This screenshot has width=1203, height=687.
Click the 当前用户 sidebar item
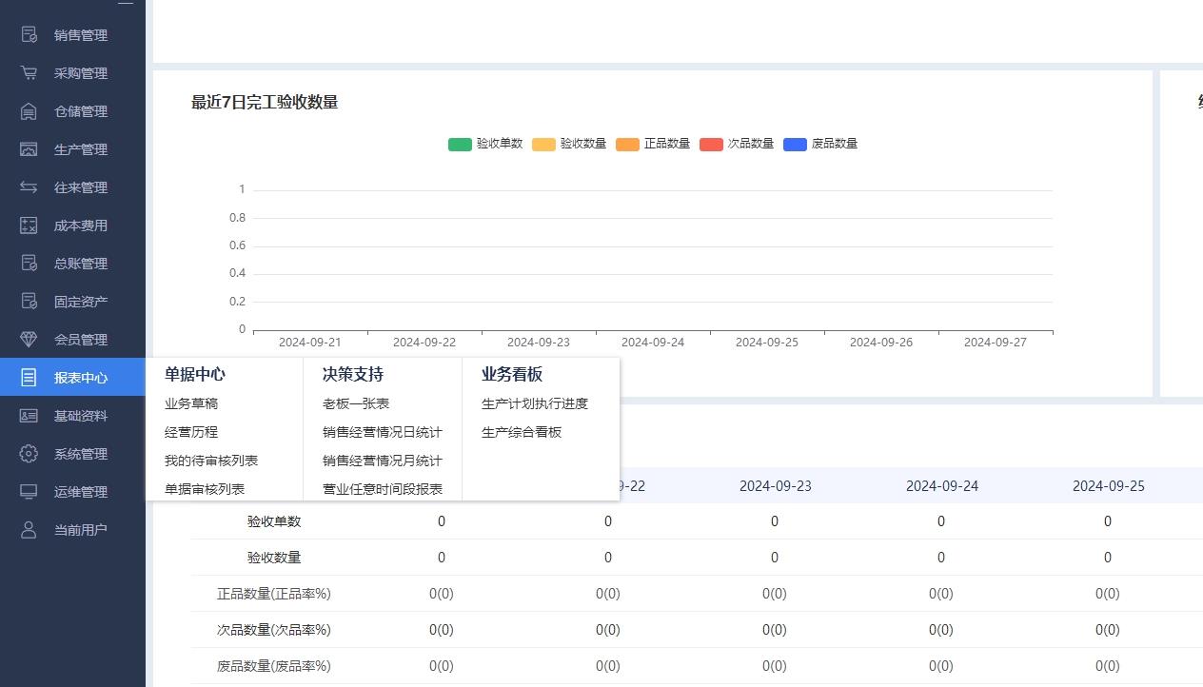[80, 530]
